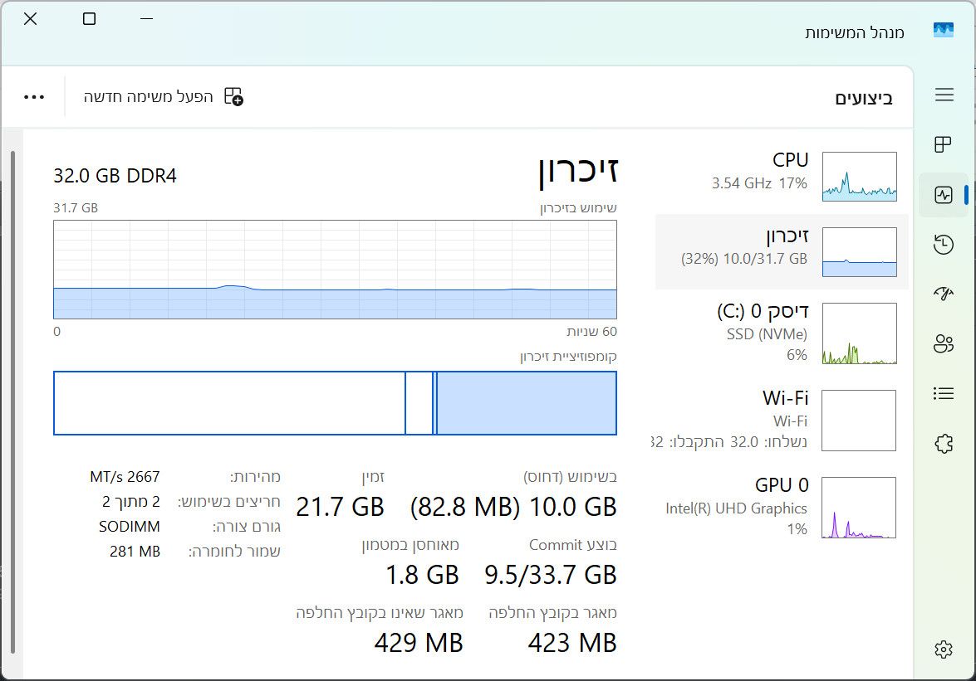976x681 pixels.
Task: Open the Details list page icon
Action: pyautogui.click(x=944, y=393)
